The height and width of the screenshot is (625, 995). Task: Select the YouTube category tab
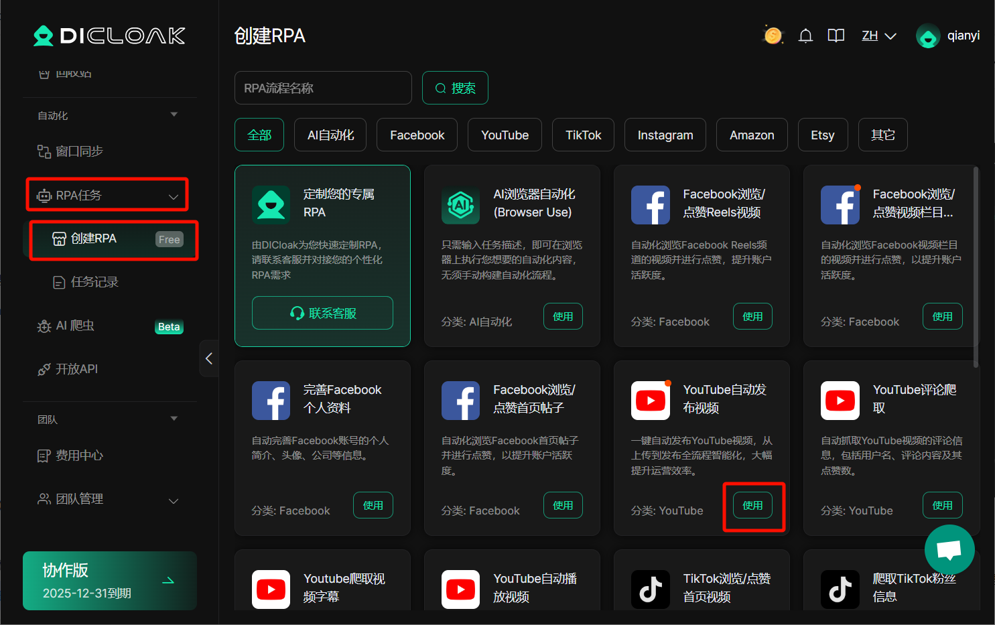click(505, 135)
